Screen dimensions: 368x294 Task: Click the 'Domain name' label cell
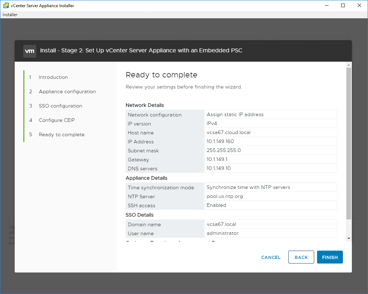165,224
